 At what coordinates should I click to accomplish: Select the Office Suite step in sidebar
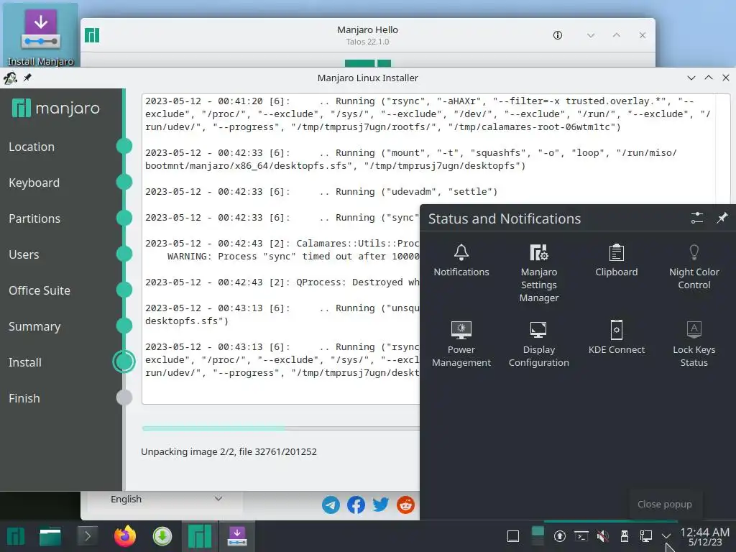tap(40, 290)
